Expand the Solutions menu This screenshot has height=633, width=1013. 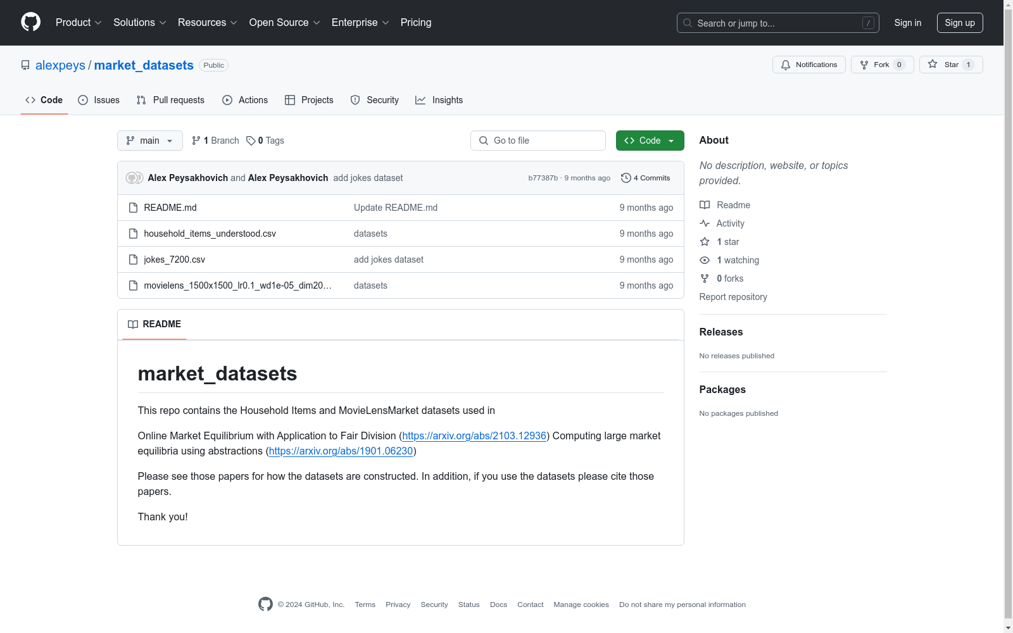[x=140, y=23]
